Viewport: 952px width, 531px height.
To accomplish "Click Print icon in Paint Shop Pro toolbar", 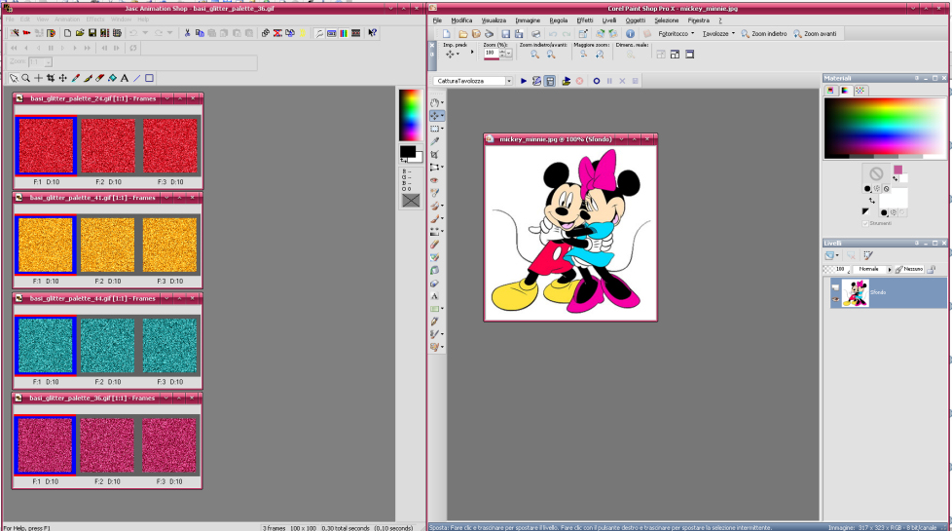I will click(535, 34).
